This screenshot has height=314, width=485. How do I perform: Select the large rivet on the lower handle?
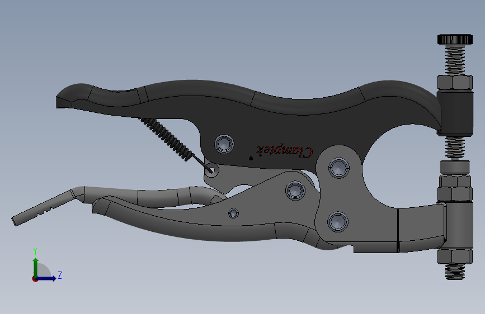coord(295,190)
